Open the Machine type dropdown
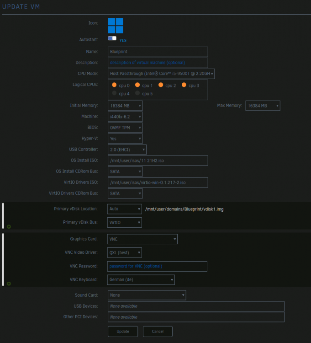The height and width of the screenshot is (343, 311). click(x=125, y=117)
